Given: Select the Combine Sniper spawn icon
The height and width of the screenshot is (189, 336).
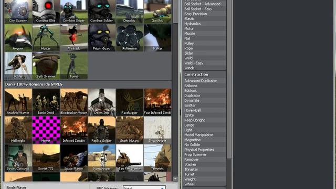Looking at the screenshot, I should tap(73, 12).
